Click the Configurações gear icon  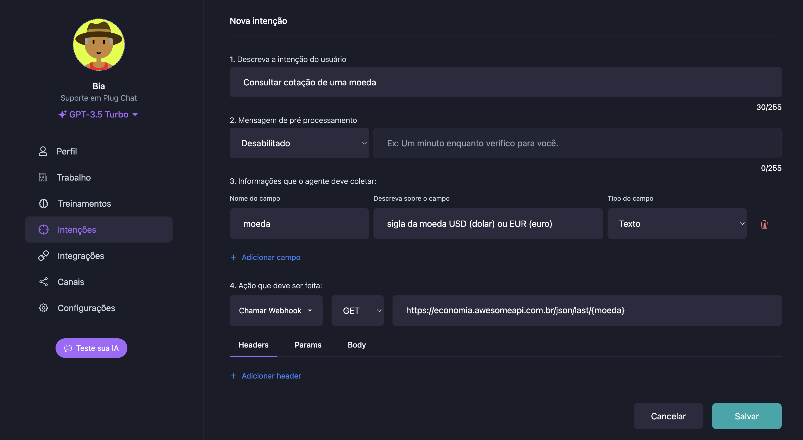pos(43,308)
